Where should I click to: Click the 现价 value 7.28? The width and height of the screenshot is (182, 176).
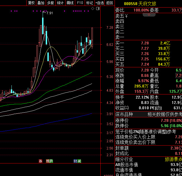pos(145,70)
